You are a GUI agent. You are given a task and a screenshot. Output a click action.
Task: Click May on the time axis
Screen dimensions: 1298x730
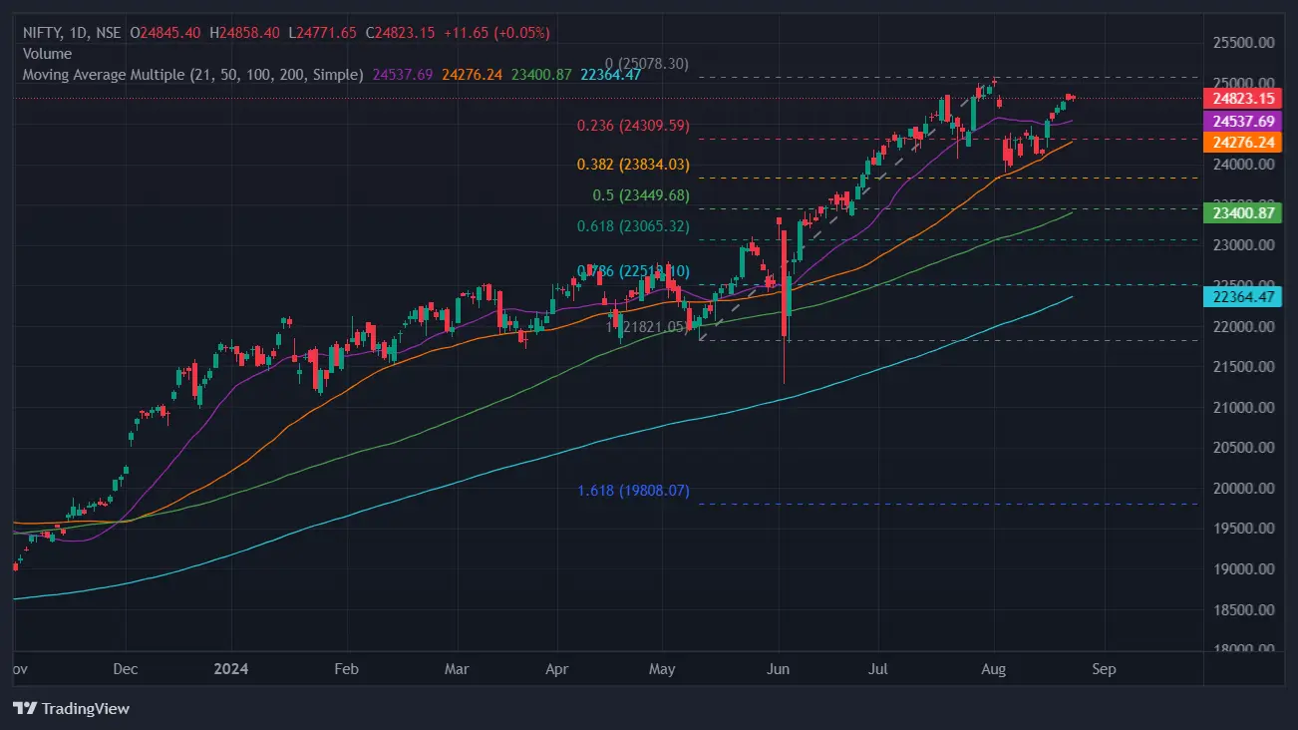tap(662, 670)
